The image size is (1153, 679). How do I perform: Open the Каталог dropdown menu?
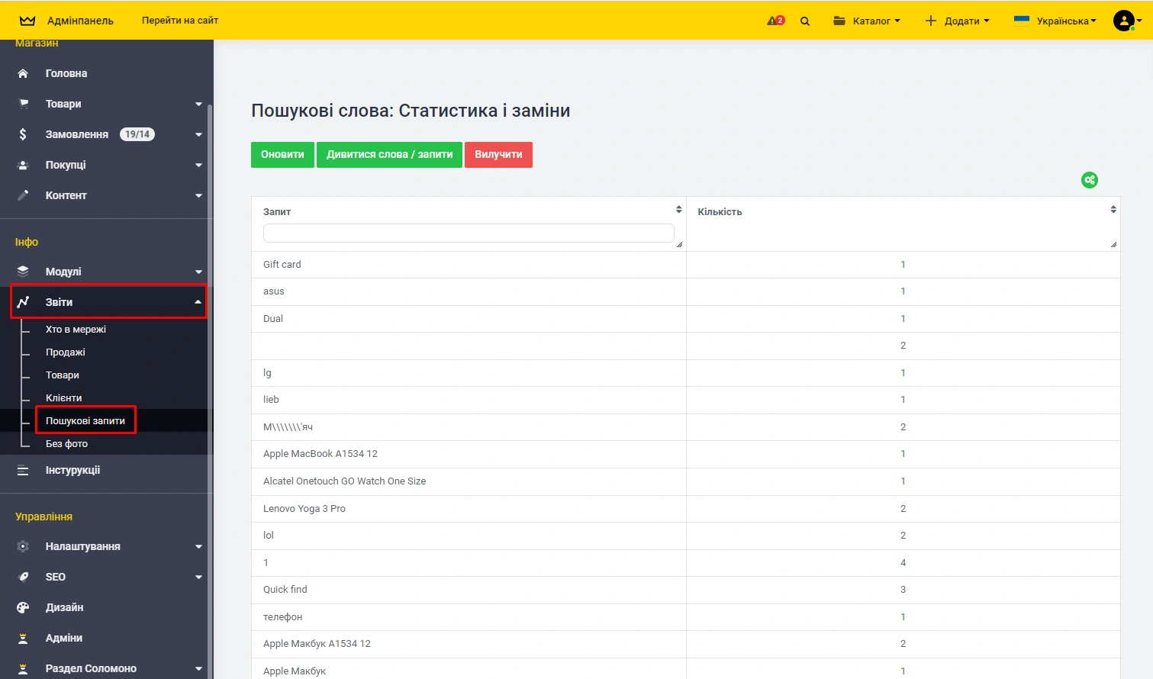[867, 21]
